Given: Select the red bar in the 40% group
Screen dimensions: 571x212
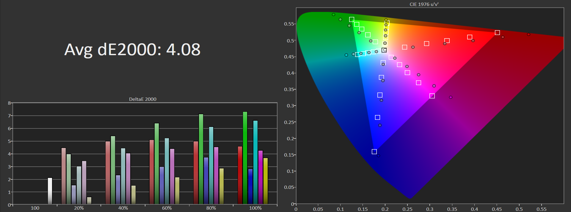Looking at the screenshot, I should tap(108, 173).
